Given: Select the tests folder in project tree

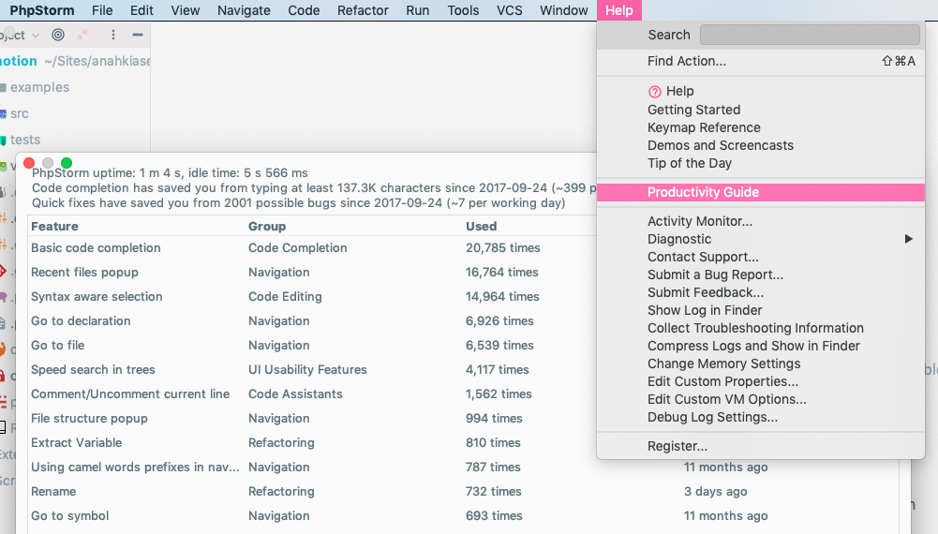Looking at the screenshot, I should click(25, 140).
